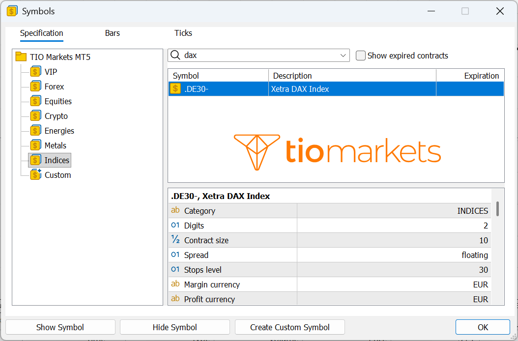Confirm with the OK button
Image resolution: width=518 pixels, height=341 pixels.
(x=483, y=327)
